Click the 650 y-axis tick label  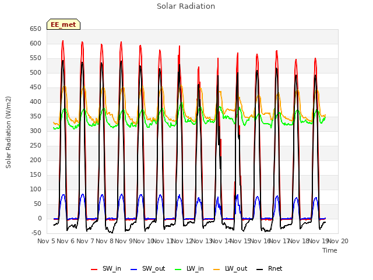click(36, 29)
